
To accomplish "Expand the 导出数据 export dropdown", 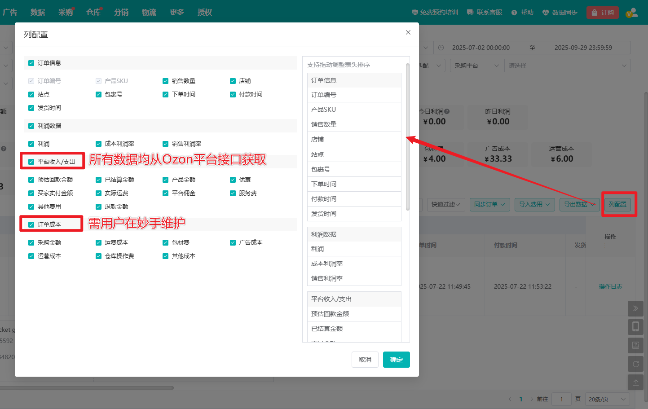I will pos(579,204).
